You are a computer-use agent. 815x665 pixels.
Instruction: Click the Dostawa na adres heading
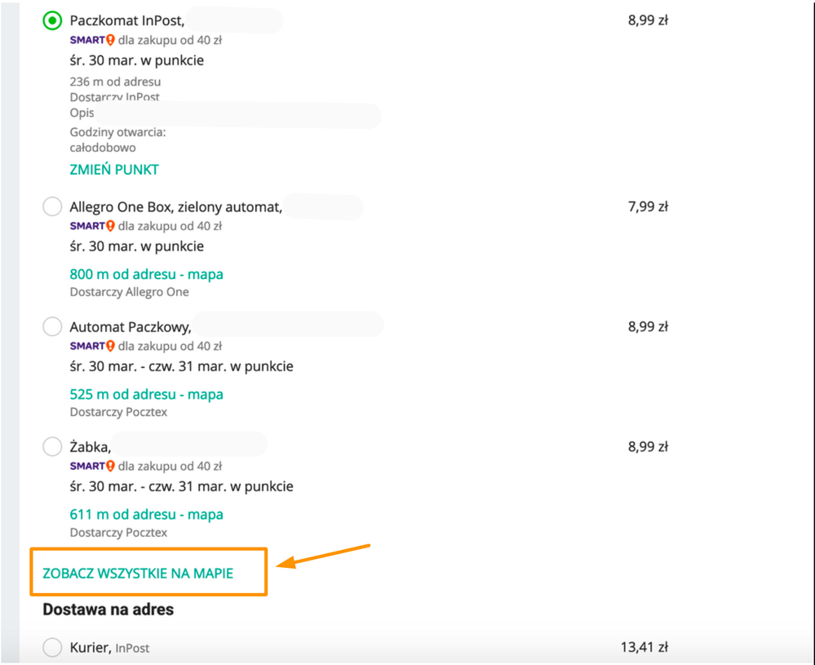pyautogui.click(x=109, y=610)
